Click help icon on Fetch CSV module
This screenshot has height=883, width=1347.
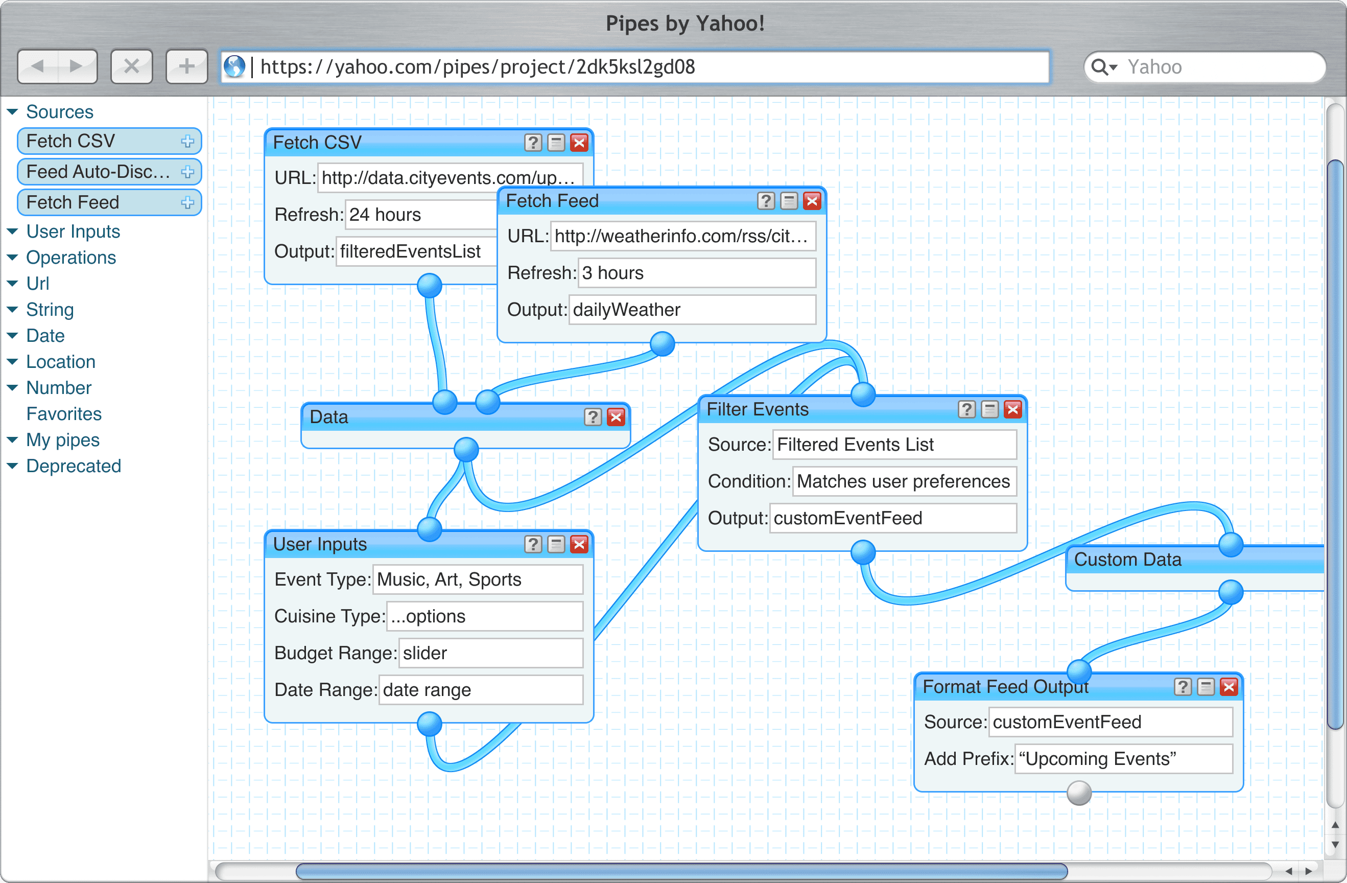[x=533, y=143]
